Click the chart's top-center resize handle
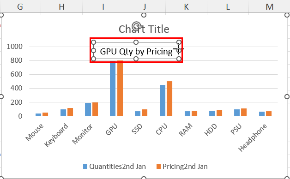 tap(144, 15)
